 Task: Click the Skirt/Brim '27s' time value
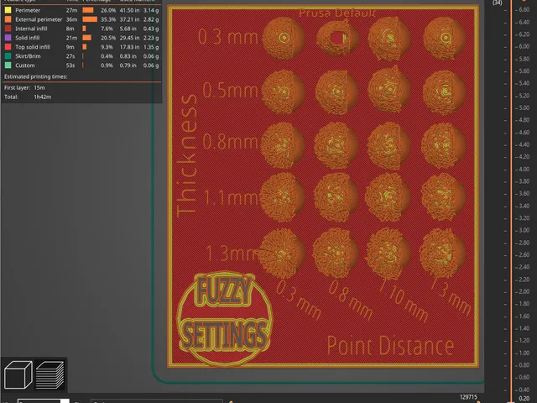coord(70,56)
